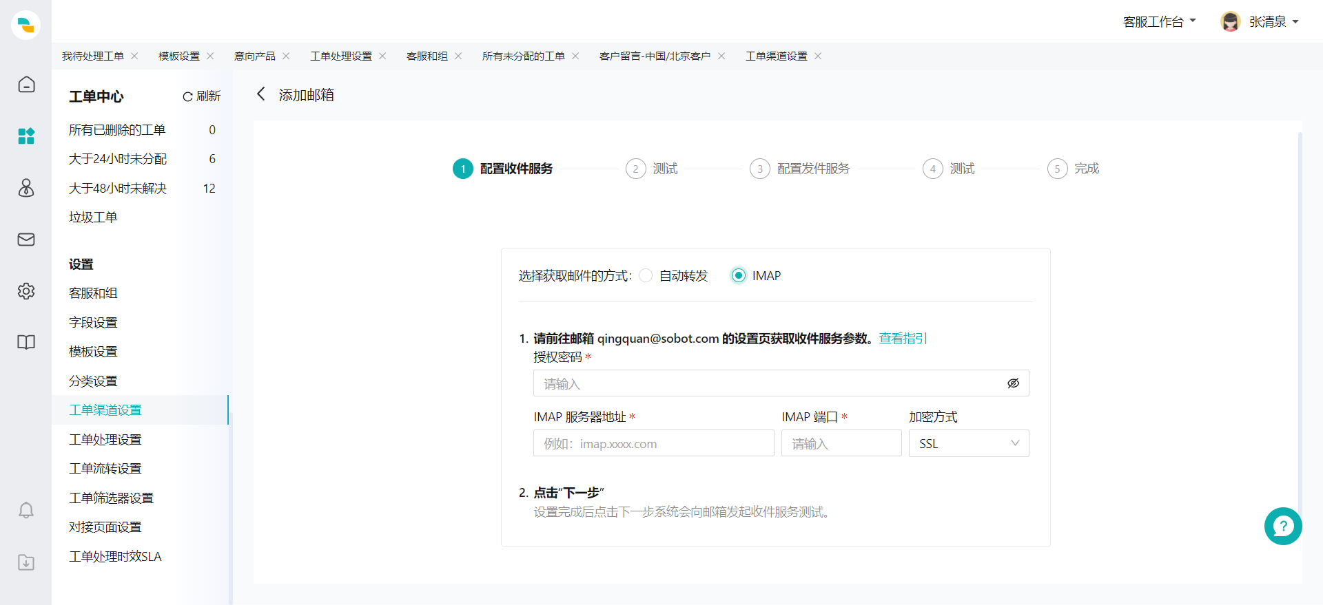Click step 2 测试
This screenshot has height=605, width=1323.
click(x=652, y=169)
